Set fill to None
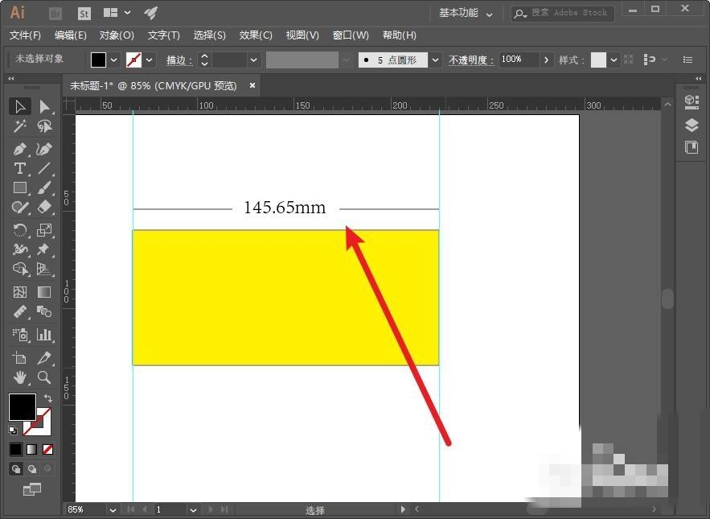Viewport: 710px width, 519px height. pyautogui.click(x=47, y=449)
